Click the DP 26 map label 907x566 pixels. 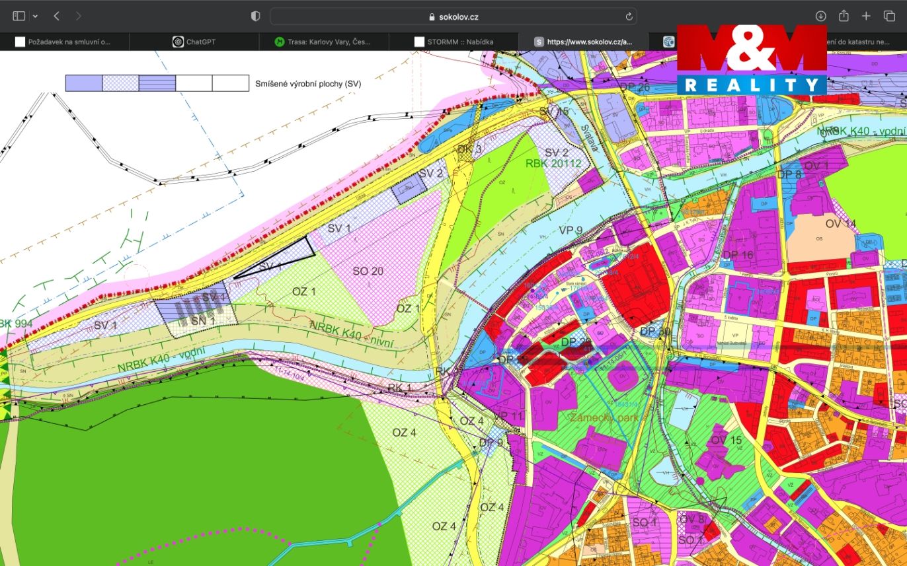click(635, 88)
